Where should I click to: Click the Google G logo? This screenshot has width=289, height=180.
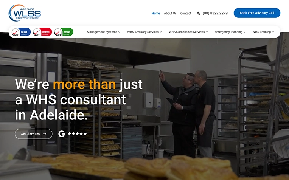pos(62,134)
